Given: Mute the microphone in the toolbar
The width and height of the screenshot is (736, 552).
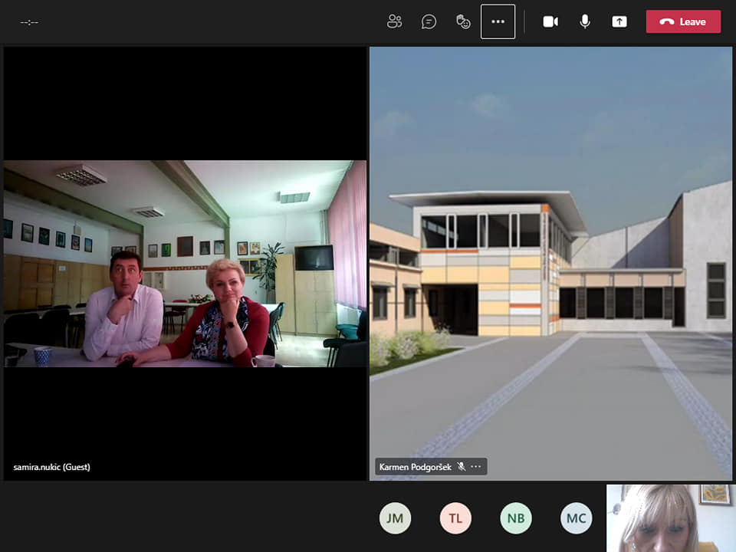Looking at the screenshot, I should coord(585,21).
